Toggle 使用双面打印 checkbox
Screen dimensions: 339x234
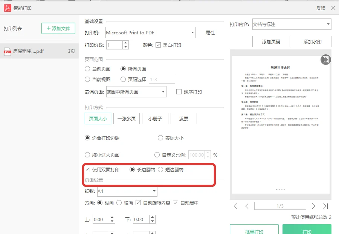click(x=87, y=170)
